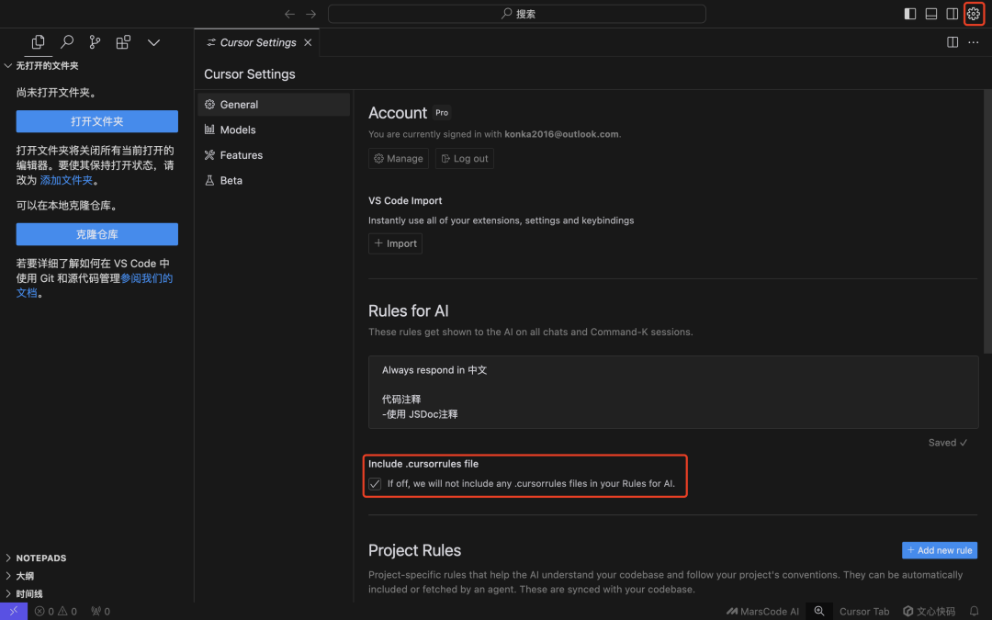The image size is (992, 620).
Task: Expand the 大纲 outline section
Action: 25,576
